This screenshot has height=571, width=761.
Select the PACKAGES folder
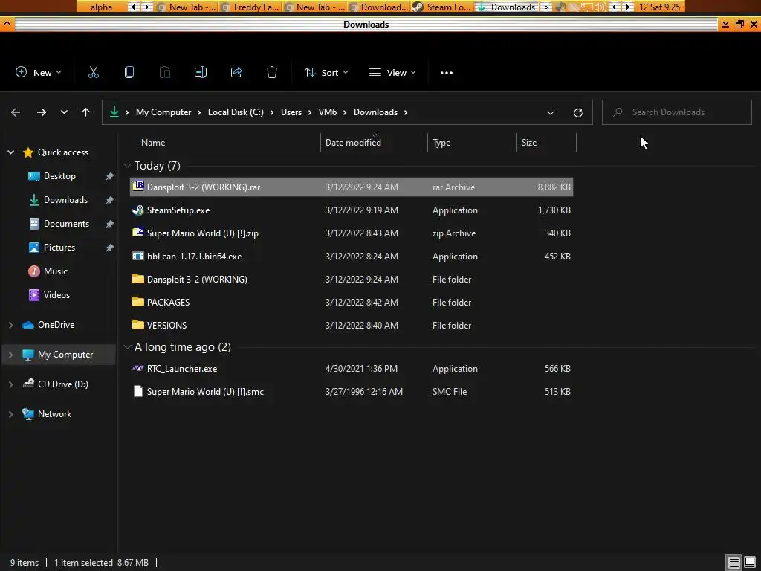coord(352,302)
